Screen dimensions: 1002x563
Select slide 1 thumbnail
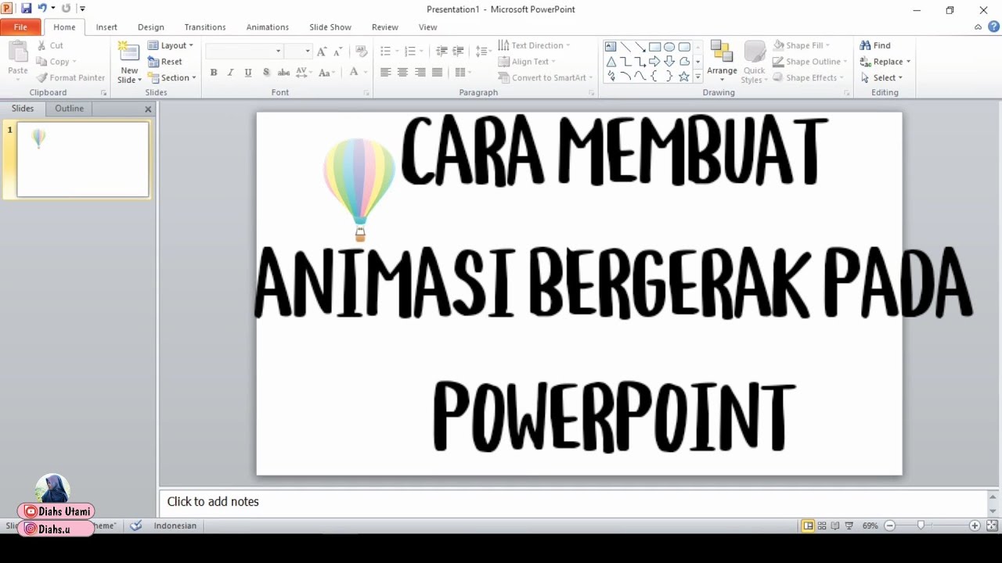(83, 160)
